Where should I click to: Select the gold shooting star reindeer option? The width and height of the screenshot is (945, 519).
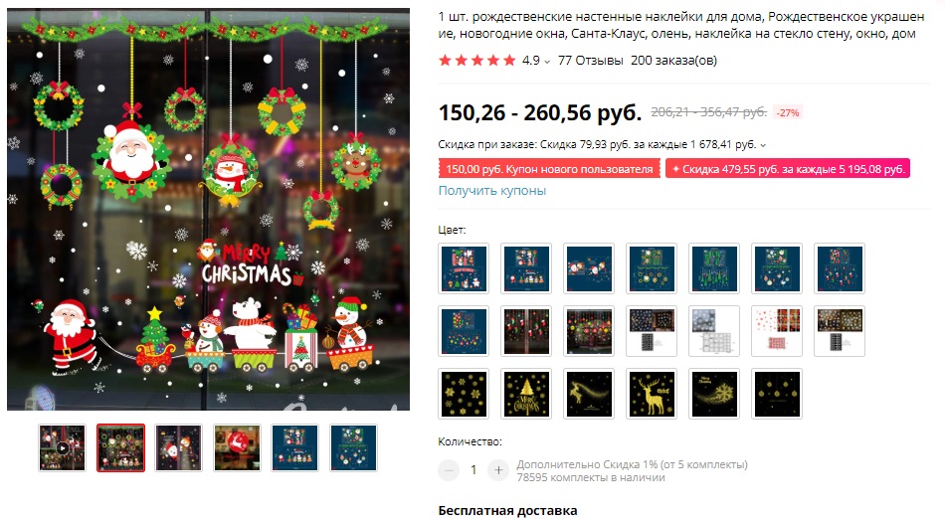coord(589,394)
